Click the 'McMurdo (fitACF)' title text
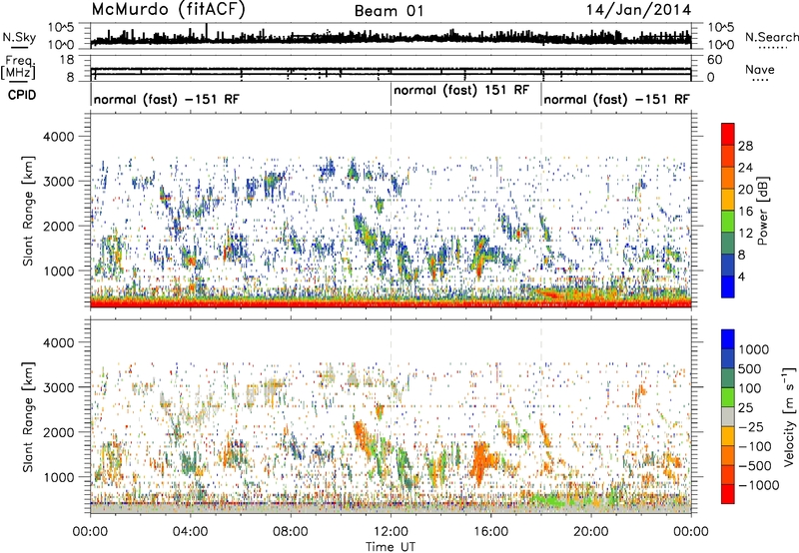Image resolution: width=799 pixels, height=553 pixels. (x=168, y=10)
